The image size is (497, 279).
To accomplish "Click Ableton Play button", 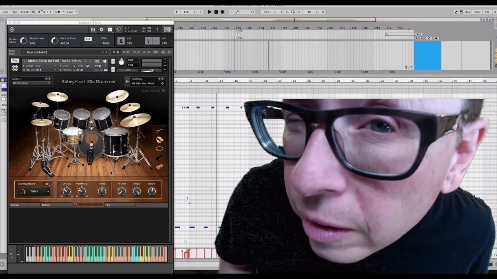I will click(x=210, y=12).
